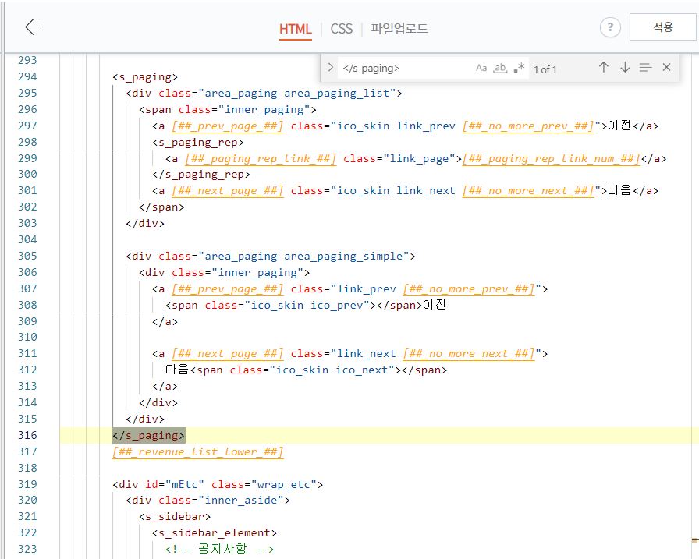Open the 파일업로드 tab
Image resolution: width=699 pixels, height=559 pixels.
tap(399, 29)
